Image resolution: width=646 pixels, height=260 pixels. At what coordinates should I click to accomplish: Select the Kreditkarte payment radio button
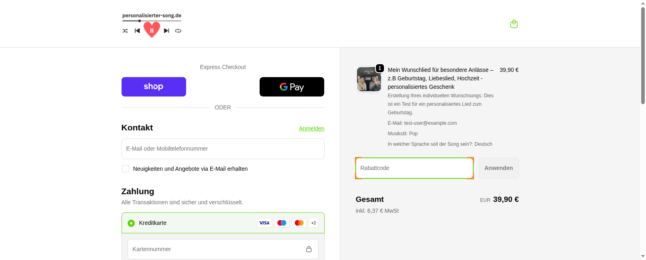point(131,223)
